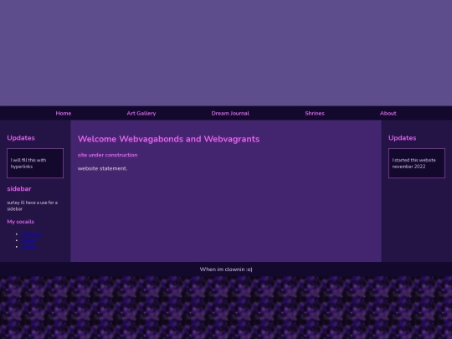Open the About page
Image resolution: width=452 pixels, height=339 pixels.
click(388, 113)
